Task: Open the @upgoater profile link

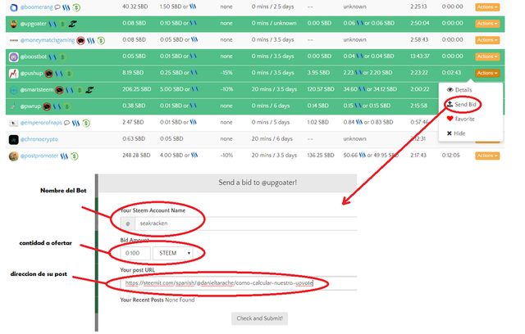Action: coord(33,24)
